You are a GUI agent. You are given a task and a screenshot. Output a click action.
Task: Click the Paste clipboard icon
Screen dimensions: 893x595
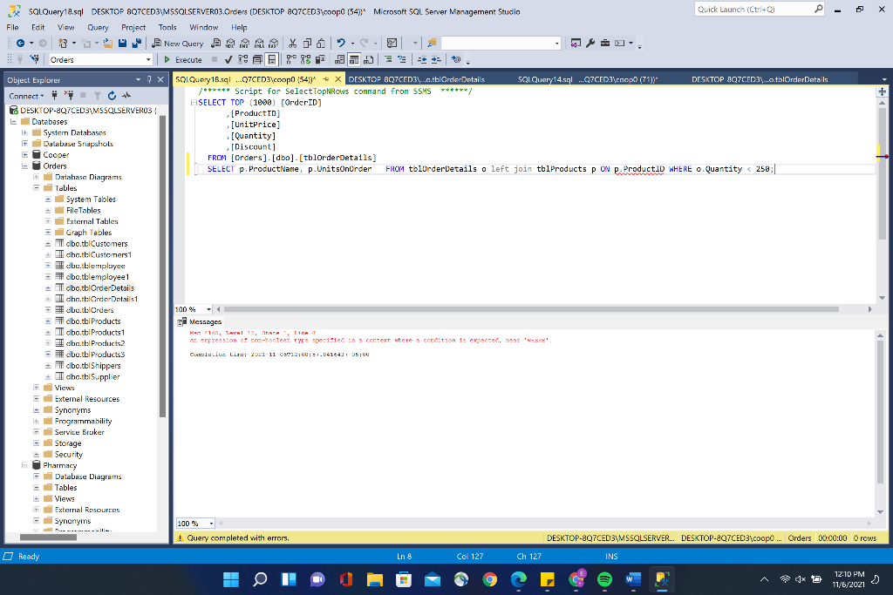pyautogui.click(x=321, y=44)
